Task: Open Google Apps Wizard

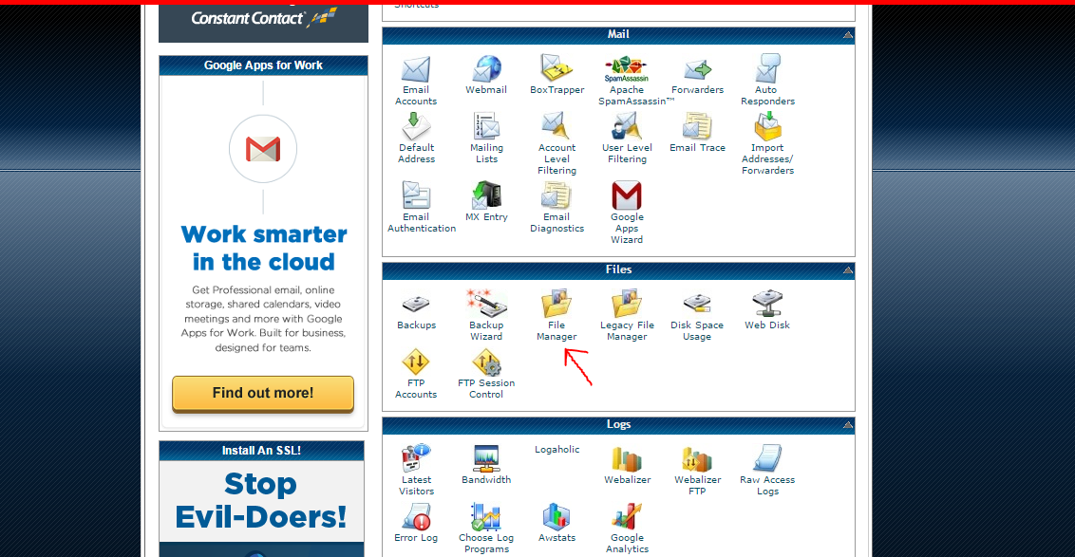Action: (627, 214)
